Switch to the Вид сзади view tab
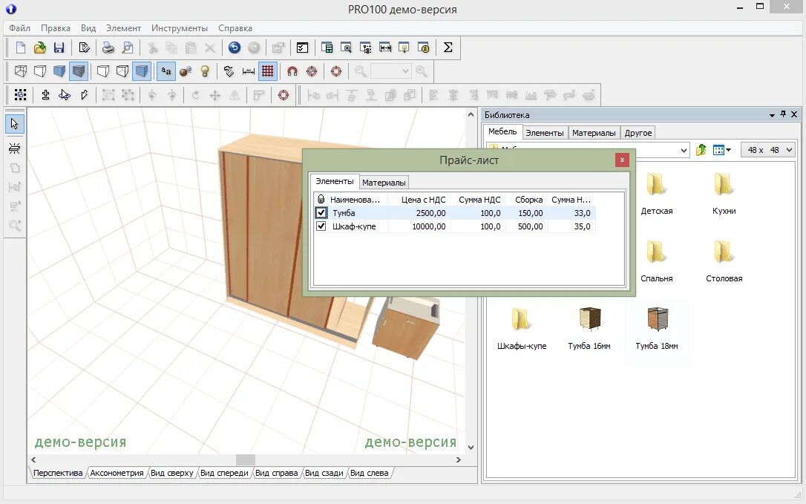The image size is (806, 504). tap(324, 473)
